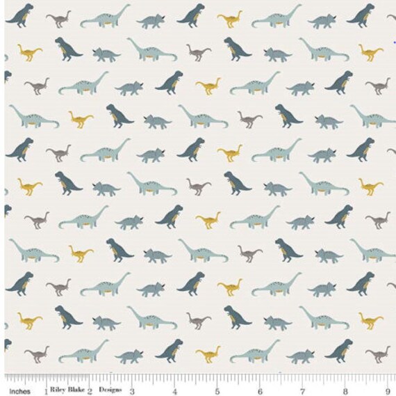Select the gray dinosaur just above ruler number 9
This screenshot has height=396, width=396.
[x=378, y=354]
